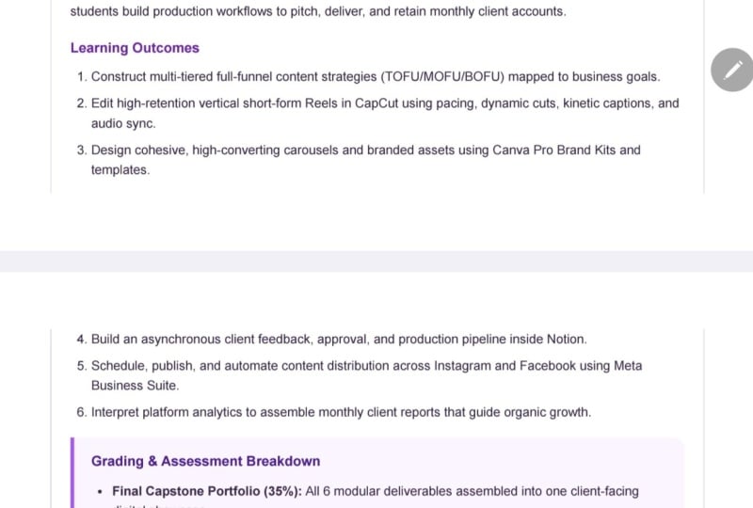This screenshot has height=508, width=753.
Task: Select the 'Grading & Assessment Breakdown' heading
Action: tap(205, 461)
